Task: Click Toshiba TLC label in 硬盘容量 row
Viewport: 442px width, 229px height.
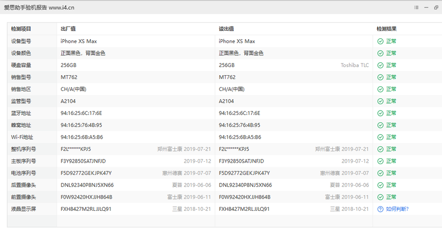Action: coord(355,65)
